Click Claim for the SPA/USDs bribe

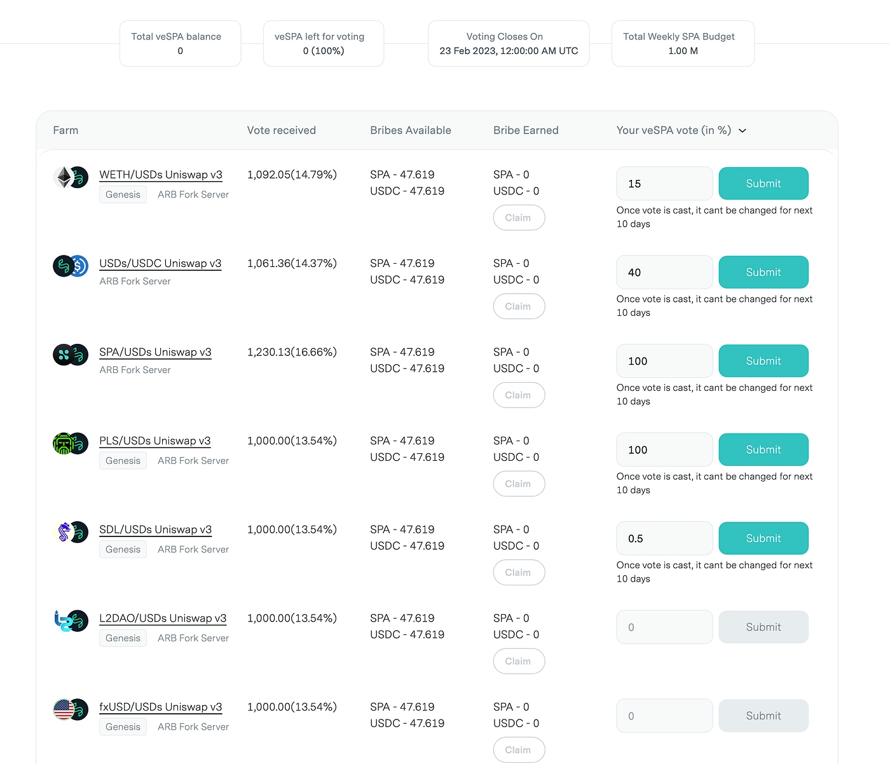pyautogui.click(x=519, y=395)
